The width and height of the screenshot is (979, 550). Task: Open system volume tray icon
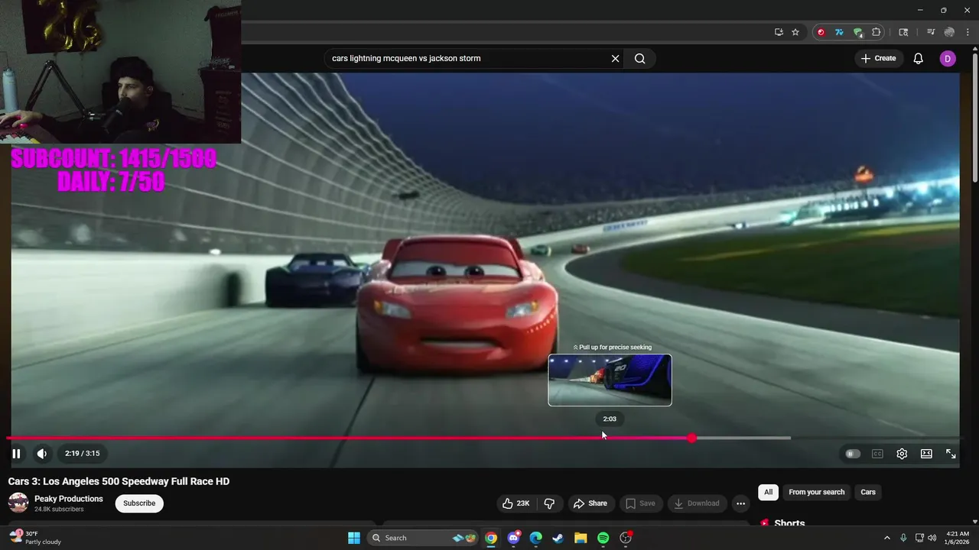tap(932, 538)
